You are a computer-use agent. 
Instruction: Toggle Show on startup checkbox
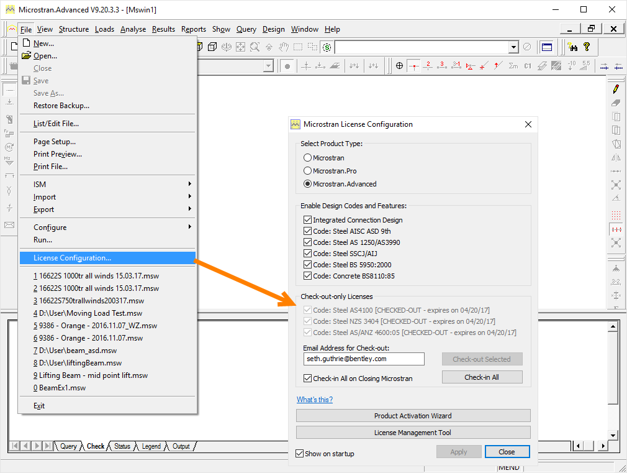pos(299,453)
